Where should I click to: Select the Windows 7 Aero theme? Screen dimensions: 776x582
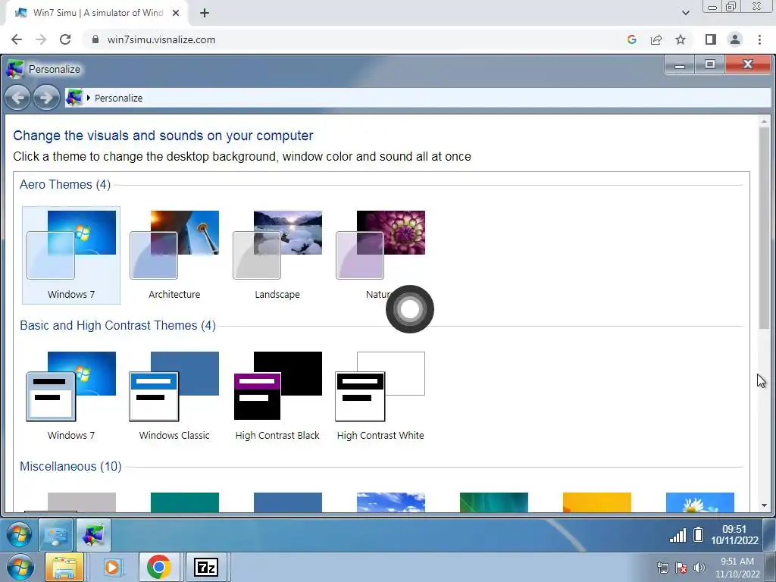click(x=71, y=255)
